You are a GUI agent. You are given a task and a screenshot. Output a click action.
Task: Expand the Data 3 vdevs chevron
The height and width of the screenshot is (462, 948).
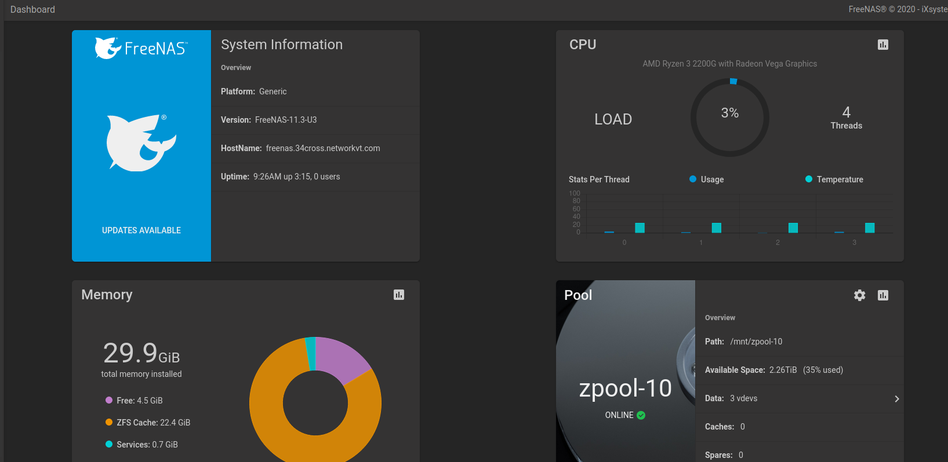[x=896, y=399]
